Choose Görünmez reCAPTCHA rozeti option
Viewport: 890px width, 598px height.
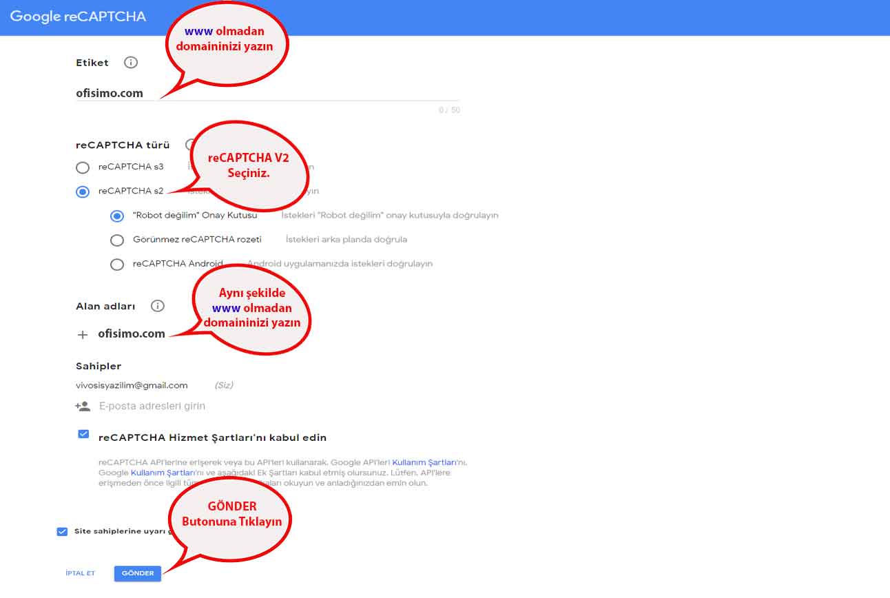pyautogui.click(x=117, y=240)
